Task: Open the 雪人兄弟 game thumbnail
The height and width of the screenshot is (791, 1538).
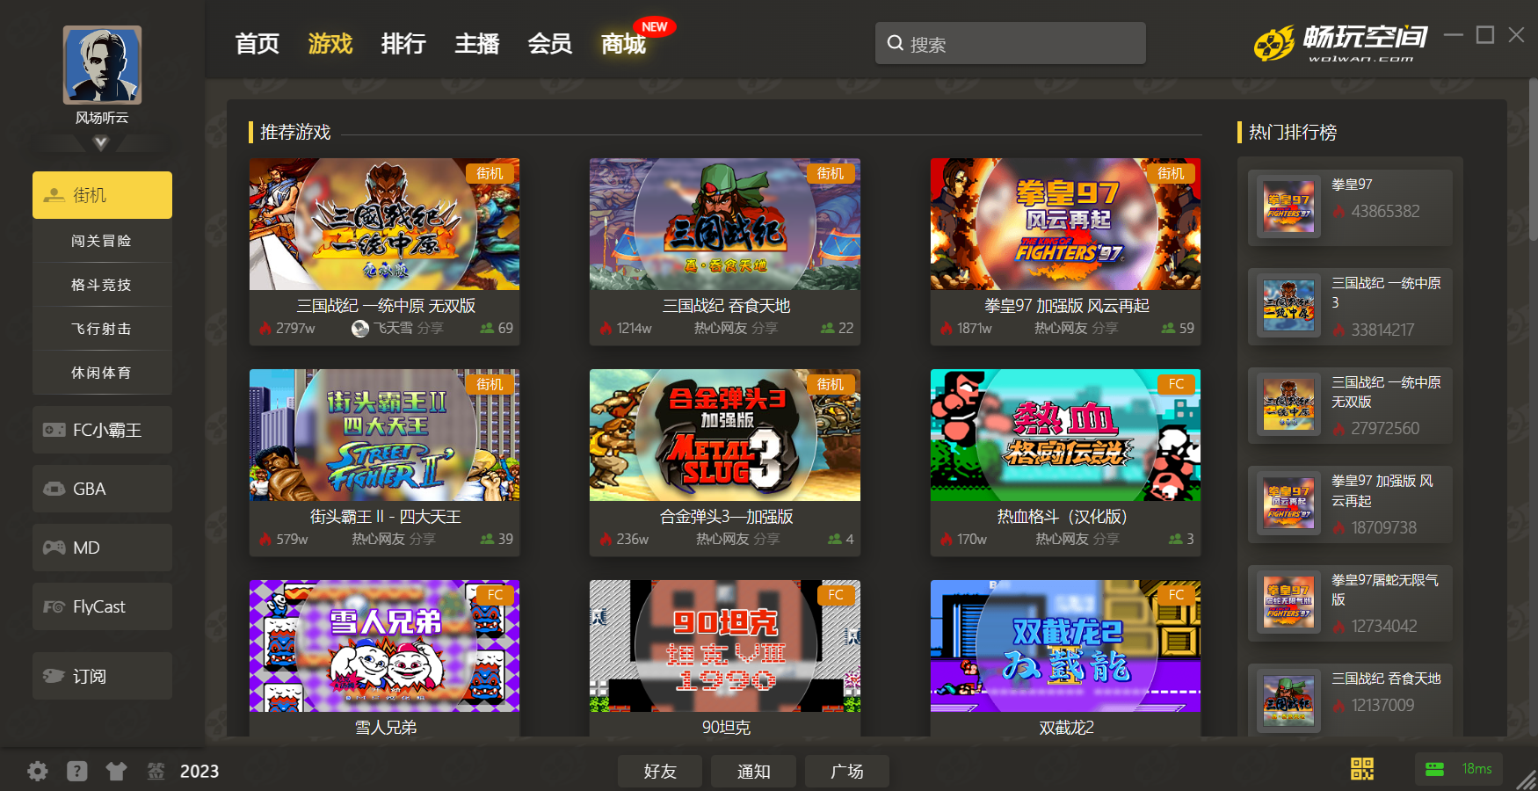Action: 384,646
